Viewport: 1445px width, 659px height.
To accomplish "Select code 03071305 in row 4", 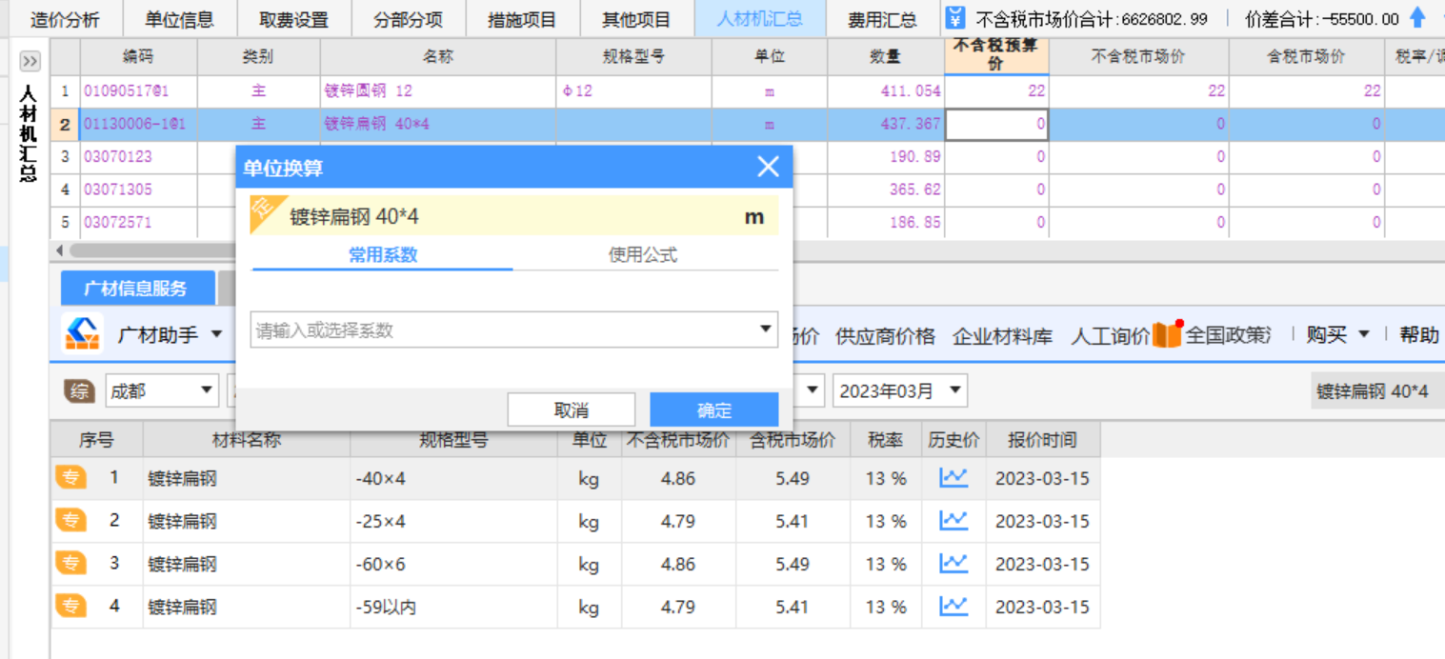I will [118, 190].
